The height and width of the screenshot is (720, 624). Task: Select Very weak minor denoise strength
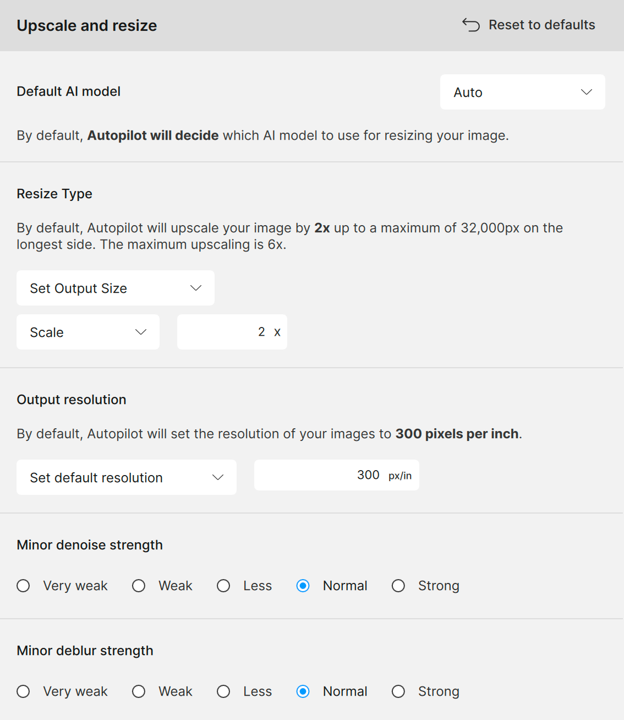(x=24, y=586)
